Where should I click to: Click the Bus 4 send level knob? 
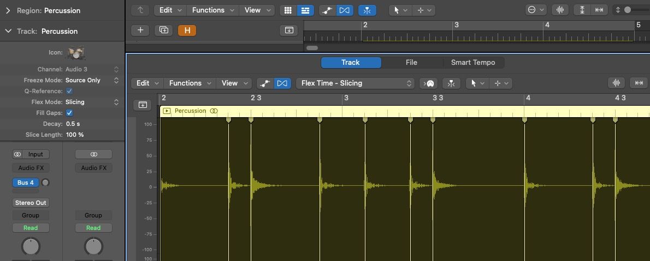tap(45, 183)
